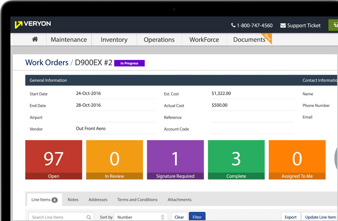Click the Work Orders breadcrumb link
Image resolution: width=338 pixels, height=221 pixels.
coord(47,63)
